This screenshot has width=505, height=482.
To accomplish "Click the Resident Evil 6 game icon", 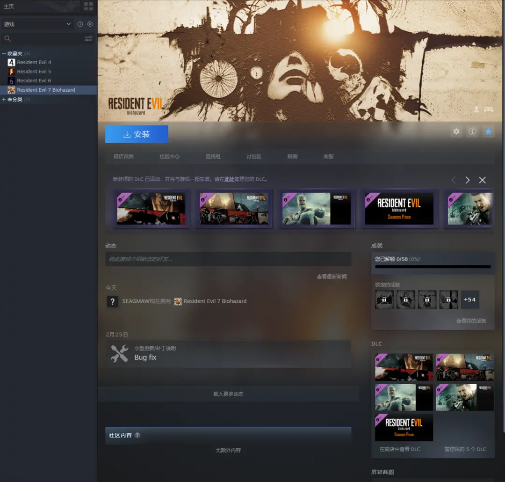I will 11,80.
